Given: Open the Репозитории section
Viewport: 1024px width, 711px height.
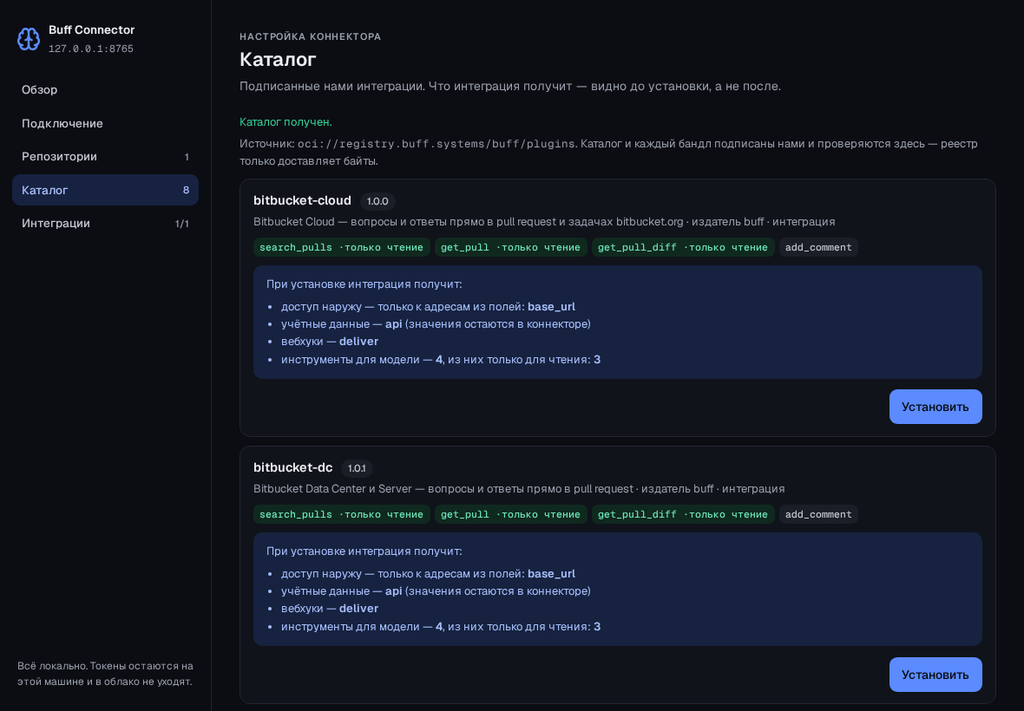Looking at the screenshot, I should (105, 157).
